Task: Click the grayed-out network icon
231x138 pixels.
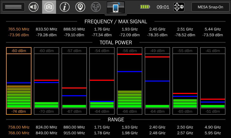Action: pos(96,7)
